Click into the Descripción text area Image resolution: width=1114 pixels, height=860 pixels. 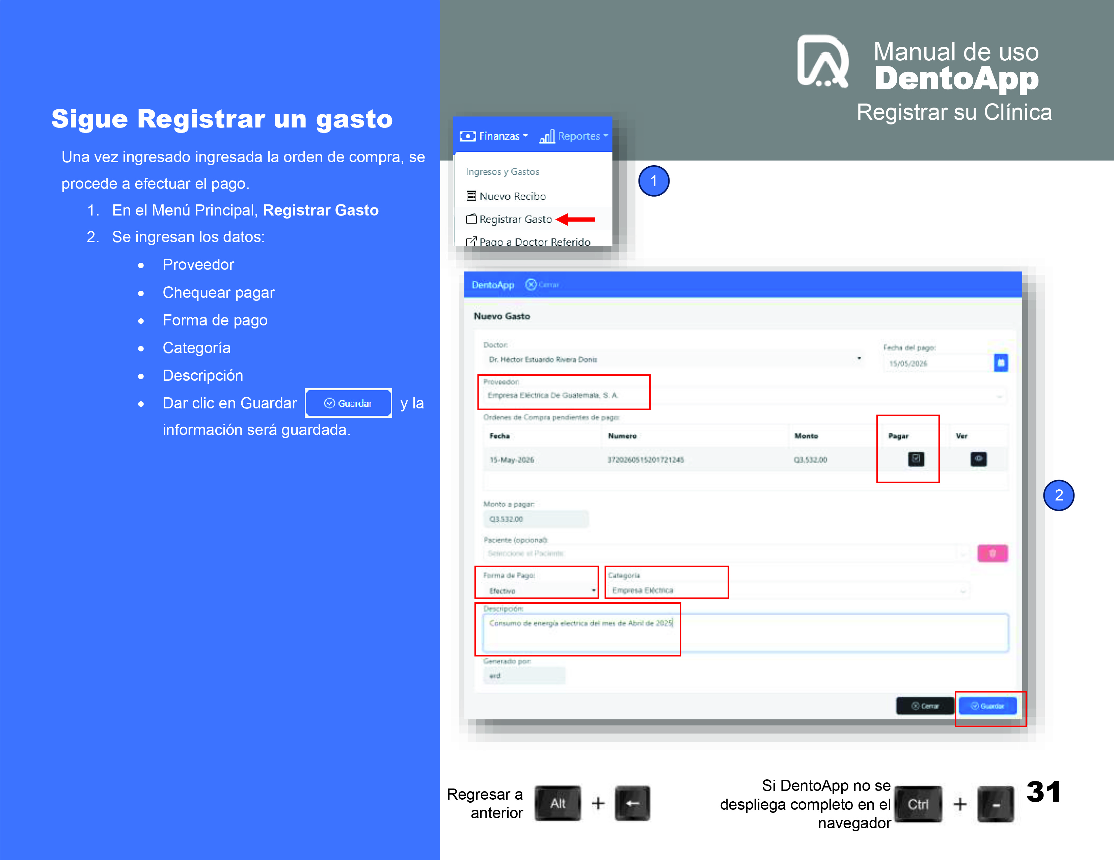click(x=745, y=633)
